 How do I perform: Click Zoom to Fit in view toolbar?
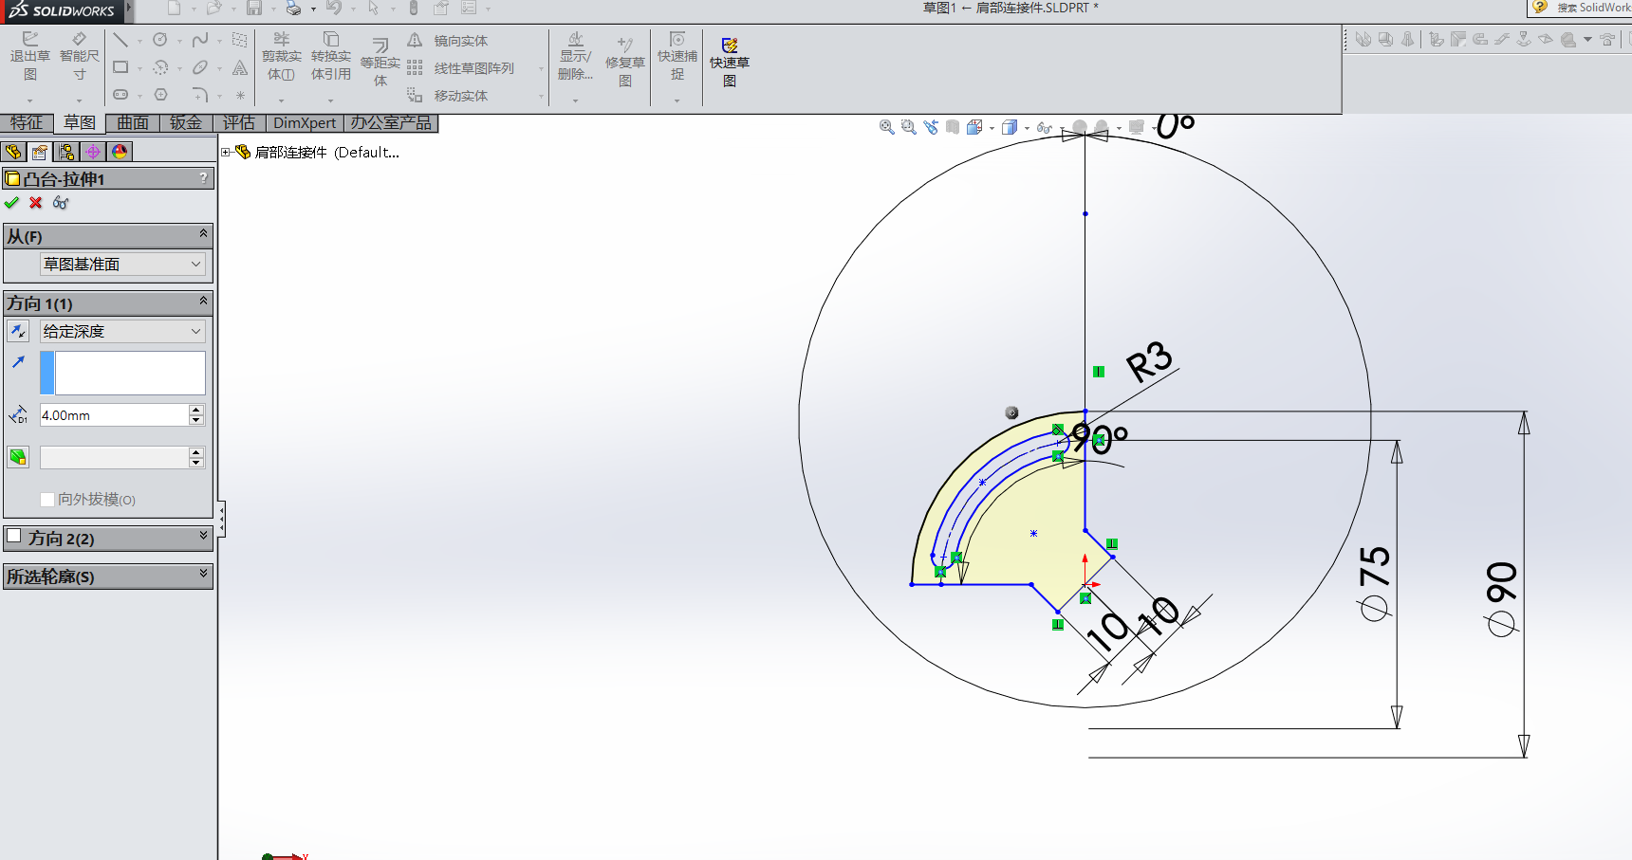pyautogui.click(x=886, y=127)
